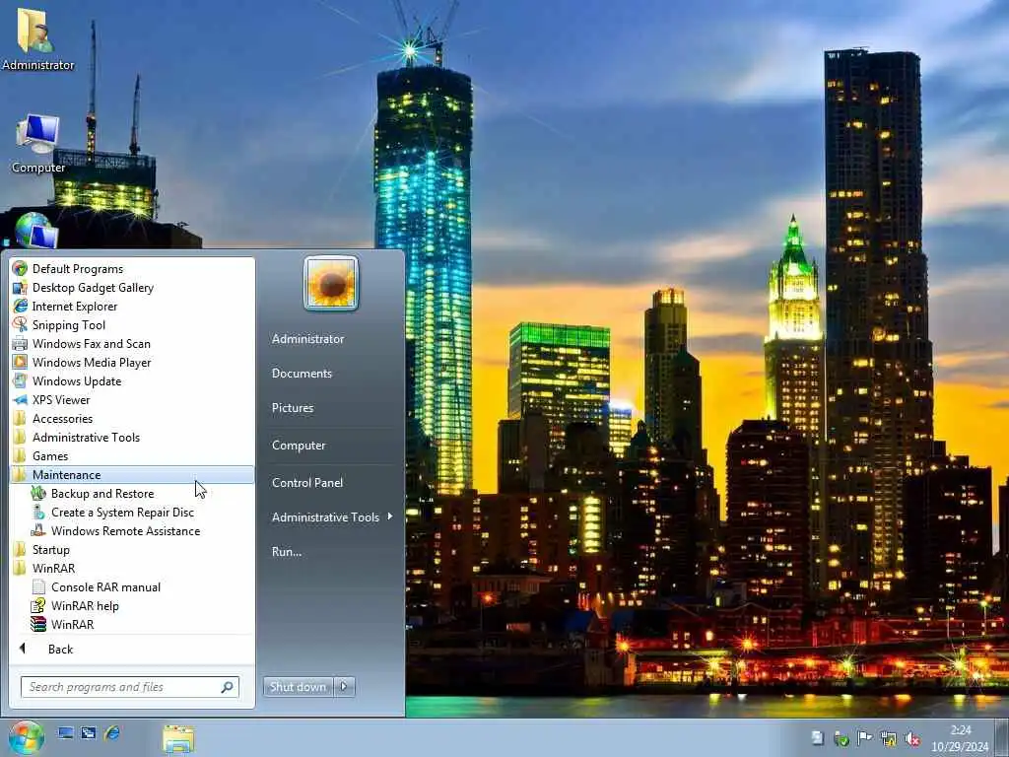Open Windows Explorer from the taskbar
Viewport: 1009px width, 757px height.
pyautogui.click(x=178, y=738)
